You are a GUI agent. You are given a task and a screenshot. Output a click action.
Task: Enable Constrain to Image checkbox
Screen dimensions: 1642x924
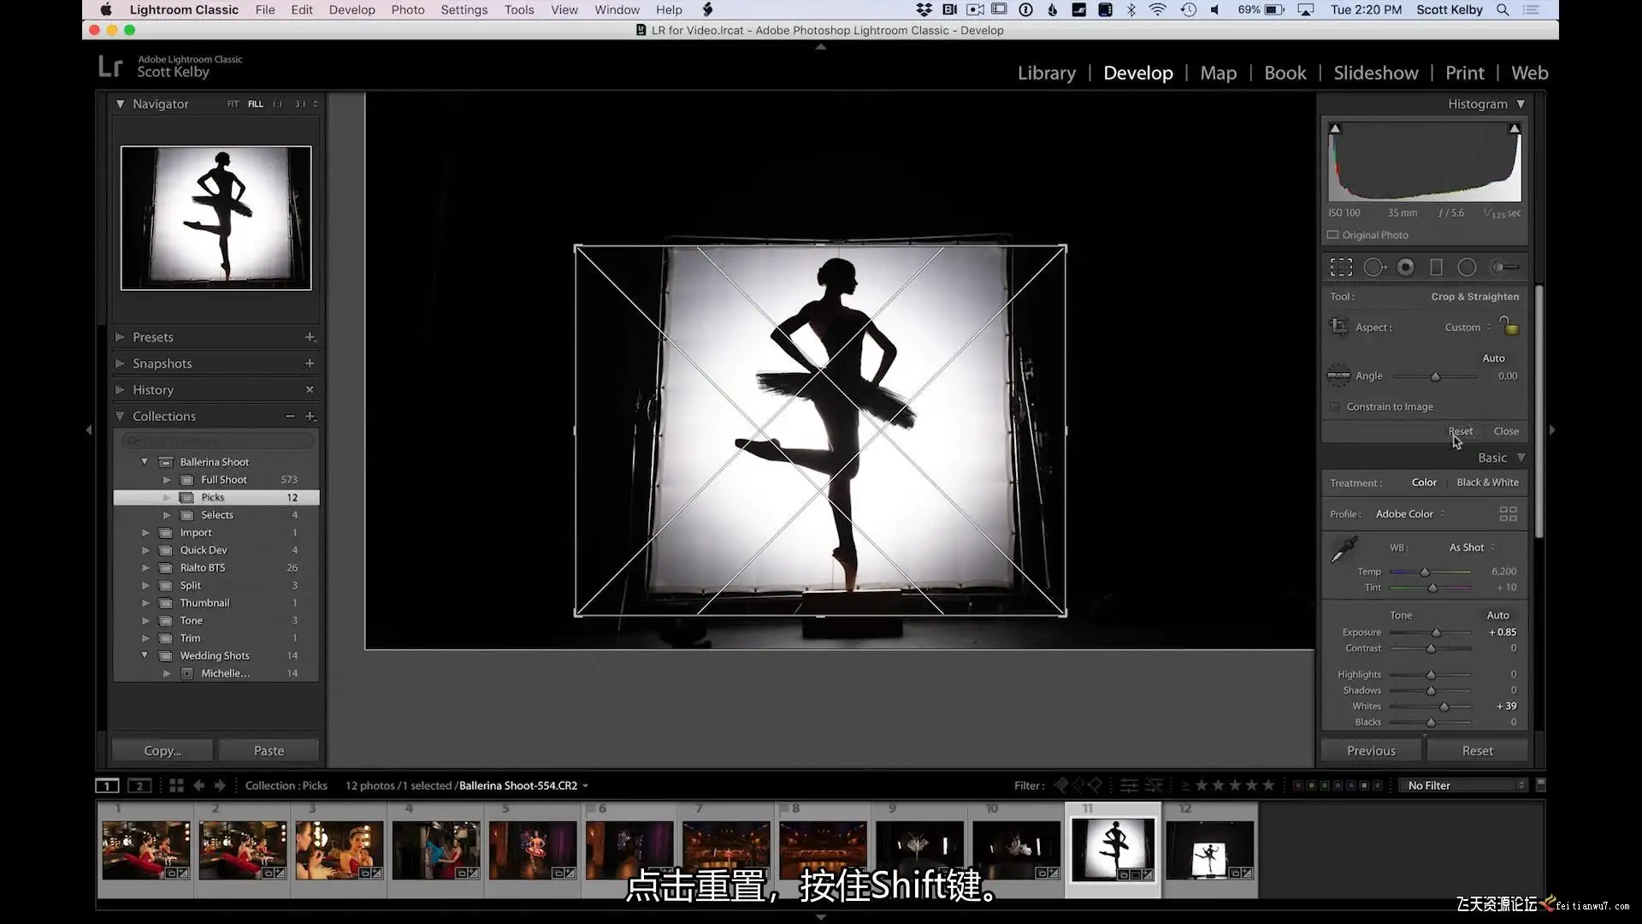(x=1334, y=406)
